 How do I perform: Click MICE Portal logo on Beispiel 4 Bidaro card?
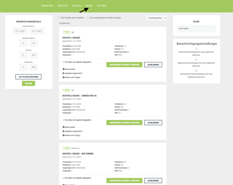tap(66, 32)
